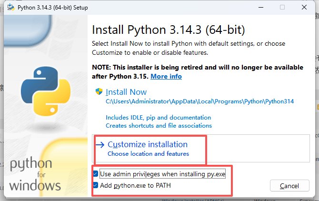Uncheck Add python.exe to PATH
The image size is (319, 201).
pos(96,185)
